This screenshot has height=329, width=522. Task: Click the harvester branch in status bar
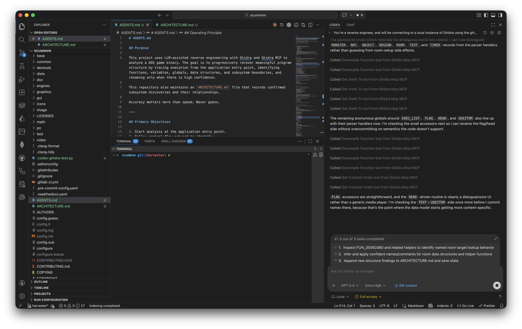pyautogui.click(x=40, y=306)
